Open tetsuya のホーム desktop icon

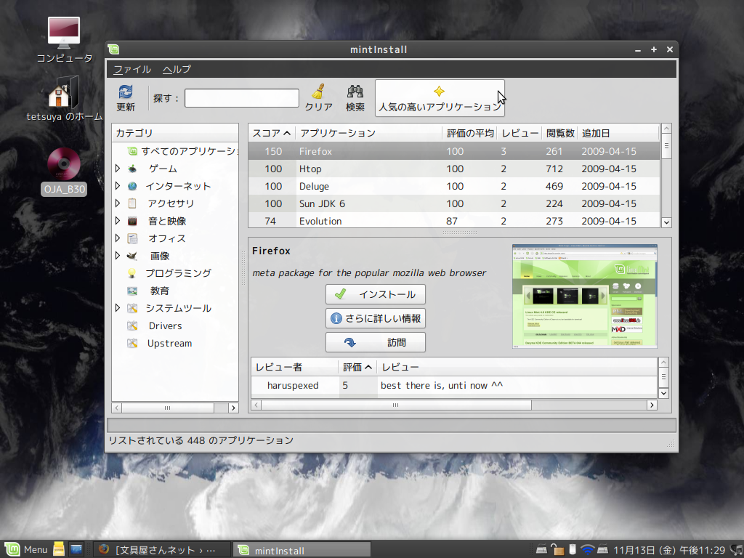coord(64,98)
